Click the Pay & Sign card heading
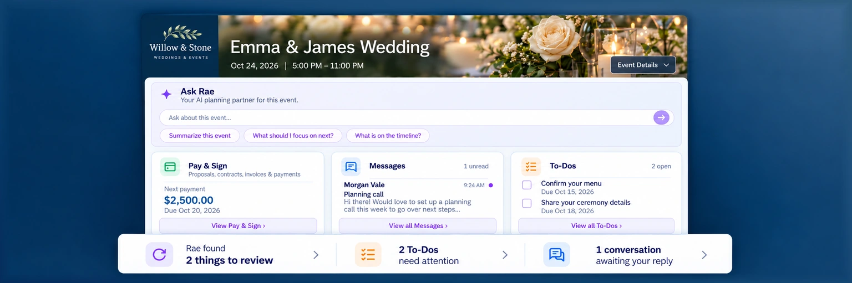852x283 pixels. [x=207, y=166]
